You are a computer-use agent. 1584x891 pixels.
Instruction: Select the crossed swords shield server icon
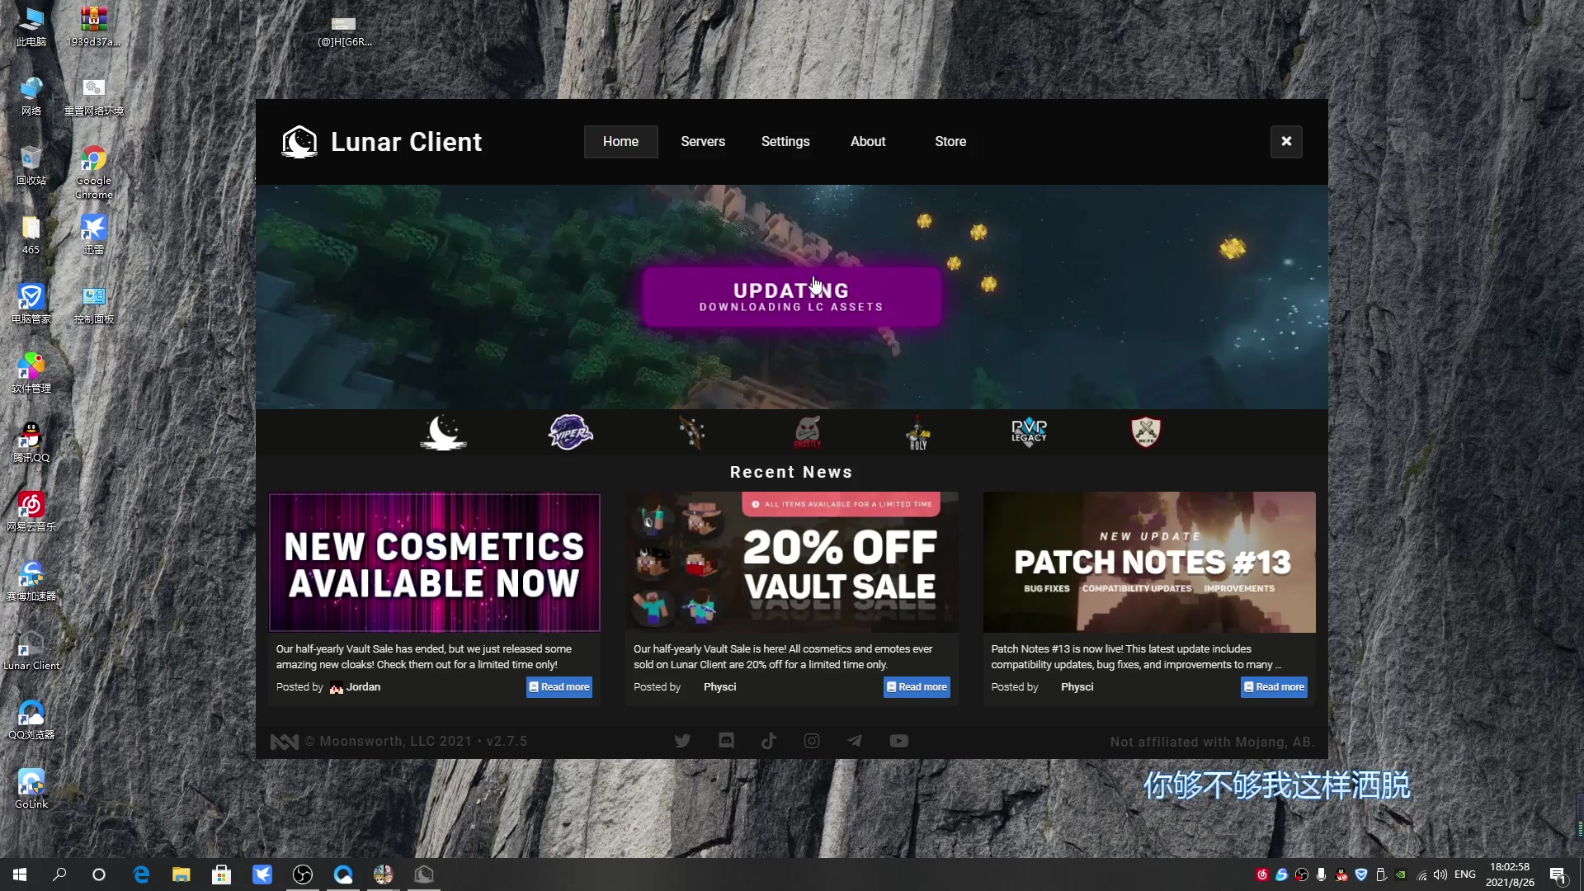pyautogui.click(x=1145, y=431)
